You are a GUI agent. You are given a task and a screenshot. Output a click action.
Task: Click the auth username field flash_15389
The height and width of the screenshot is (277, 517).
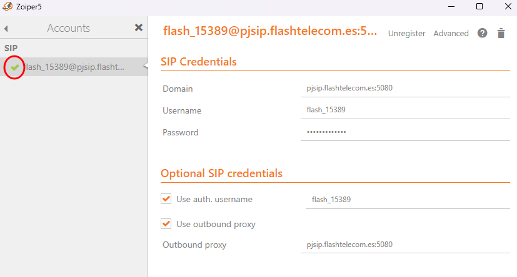(406, 200)
